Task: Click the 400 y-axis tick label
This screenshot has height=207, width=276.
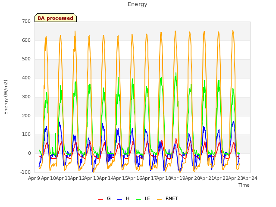Action: [26, 78]
